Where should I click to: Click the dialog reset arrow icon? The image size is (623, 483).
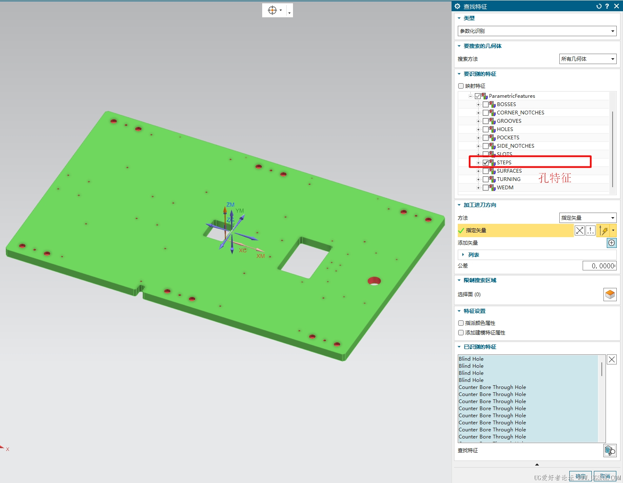[x=599, y=6]
